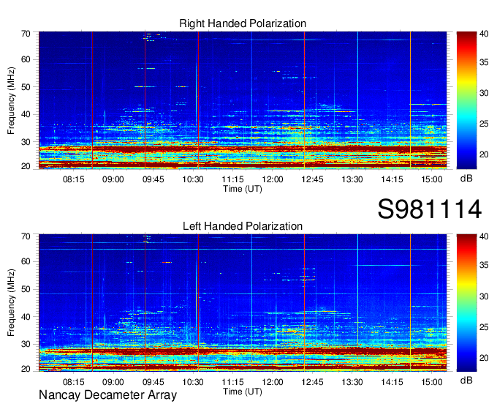
Task: Click the orange vertical line after 14:15 in Left Handed plot
Action: (410, 302)
